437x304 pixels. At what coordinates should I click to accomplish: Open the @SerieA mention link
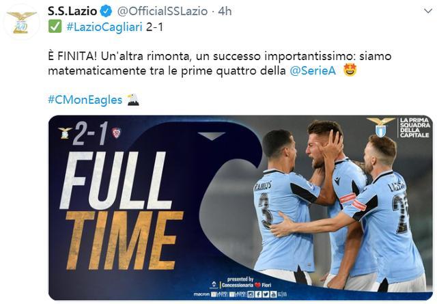tap(313, 70)
